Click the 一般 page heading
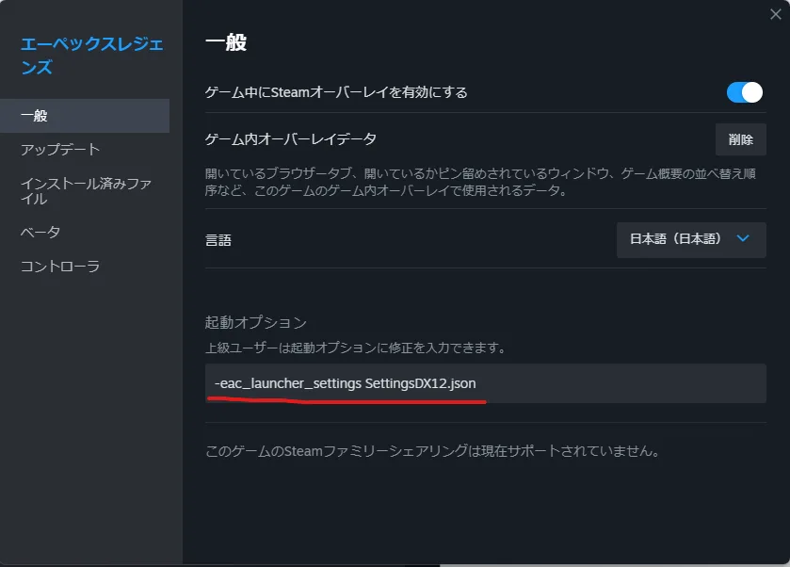 point(226,42)
